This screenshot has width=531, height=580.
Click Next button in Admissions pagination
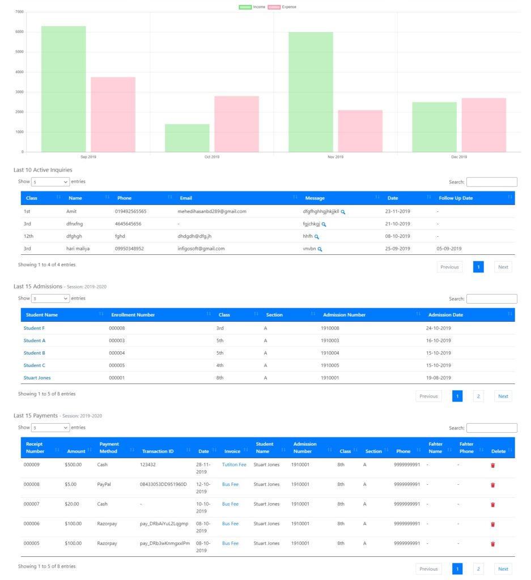point(503,396)
